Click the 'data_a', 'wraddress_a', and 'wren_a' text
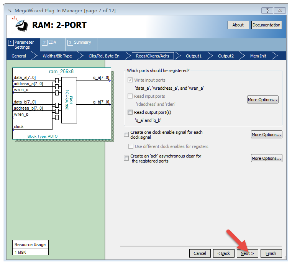 [x=169, y=88]
